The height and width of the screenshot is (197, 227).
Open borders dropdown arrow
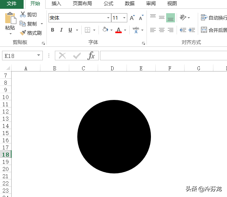tap(94, 30)
